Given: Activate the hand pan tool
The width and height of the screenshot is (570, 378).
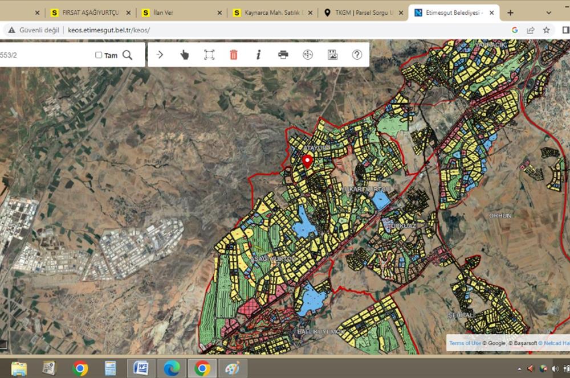Looking at the screenshot, I should 184,55.
